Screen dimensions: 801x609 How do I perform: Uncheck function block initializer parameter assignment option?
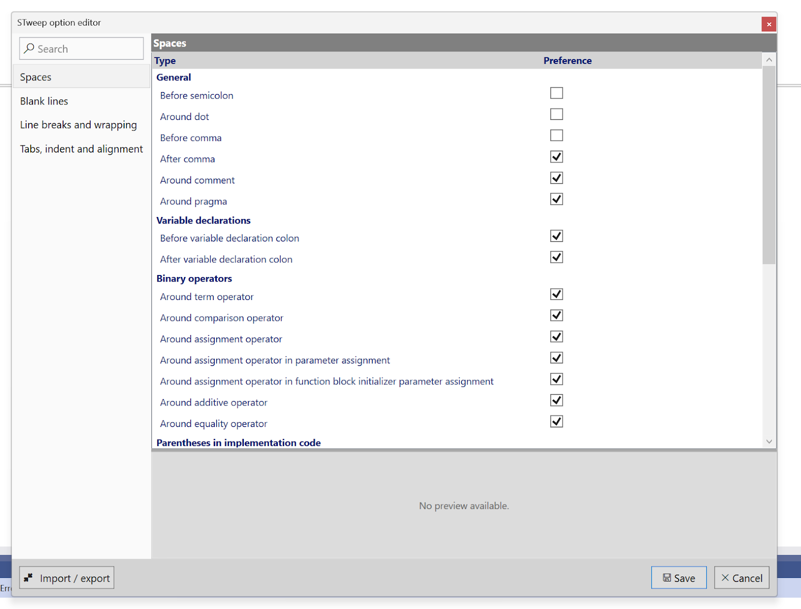[556, 379]
